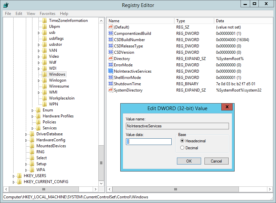Click the Policies folder icon
Viewport: 276px width, 203px height.
(38, 122)
